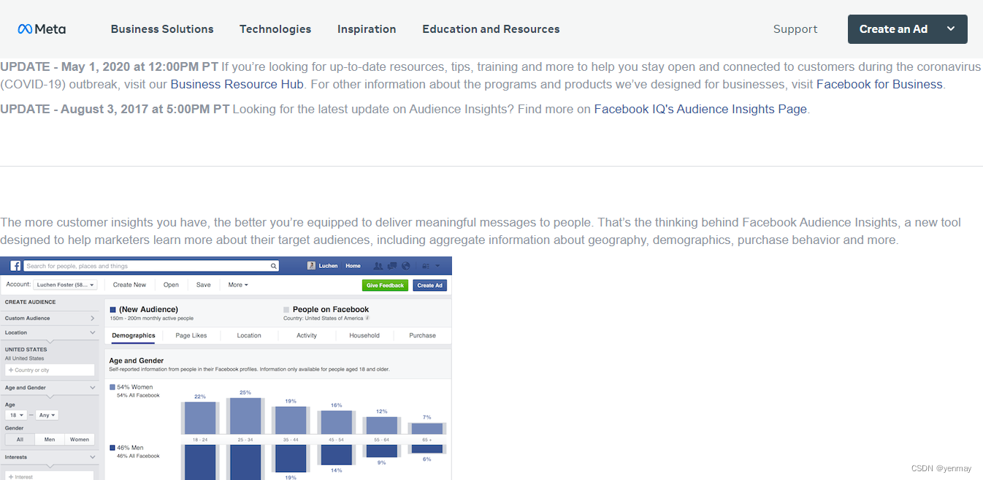Viewport: 983px width, 480px height.
Task: Click the info icon beside United States of America
Action: [367, 318]
